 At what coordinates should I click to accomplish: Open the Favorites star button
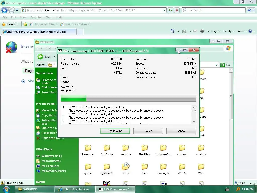click(10, 24)
